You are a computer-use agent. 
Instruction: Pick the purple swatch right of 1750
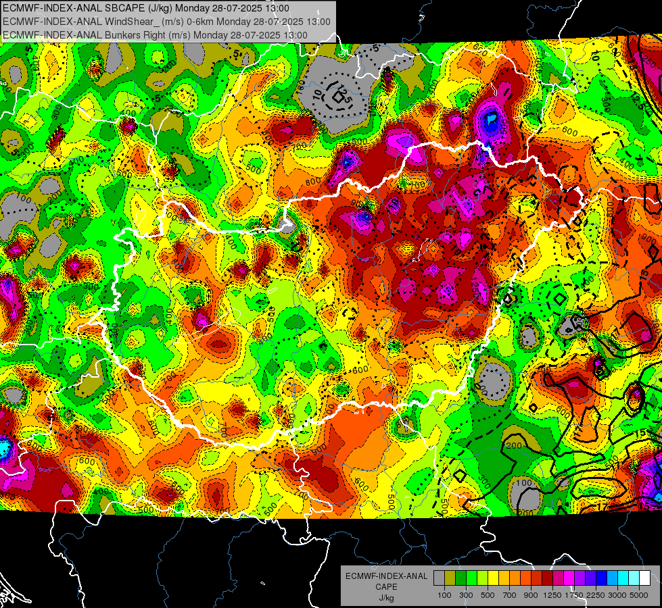(x=580, y=578)
